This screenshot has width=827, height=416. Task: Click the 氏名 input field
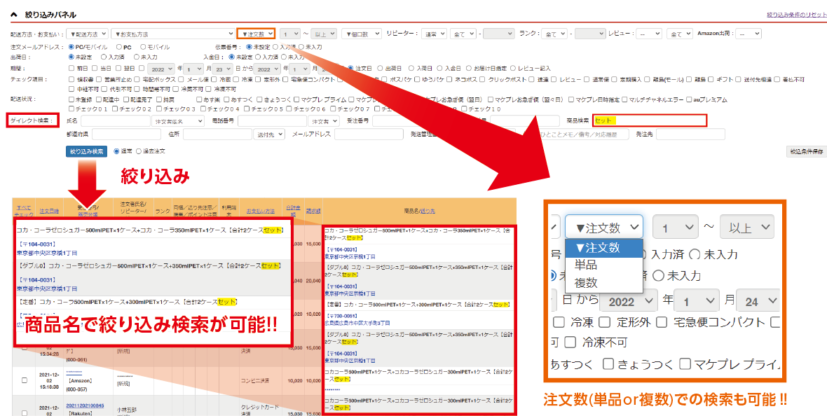(116, 121)
